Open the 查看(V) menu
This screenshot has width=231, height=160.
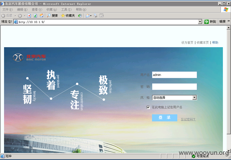point(37,10)
